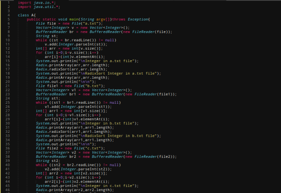Click 'main' method name on line 5
The height and width of the screenshot is (193, 281).
coord(74,20)
